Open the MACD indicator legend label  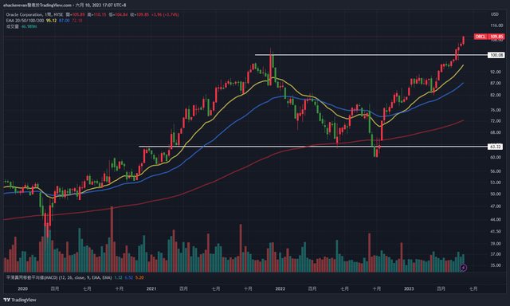coord(59,277)
